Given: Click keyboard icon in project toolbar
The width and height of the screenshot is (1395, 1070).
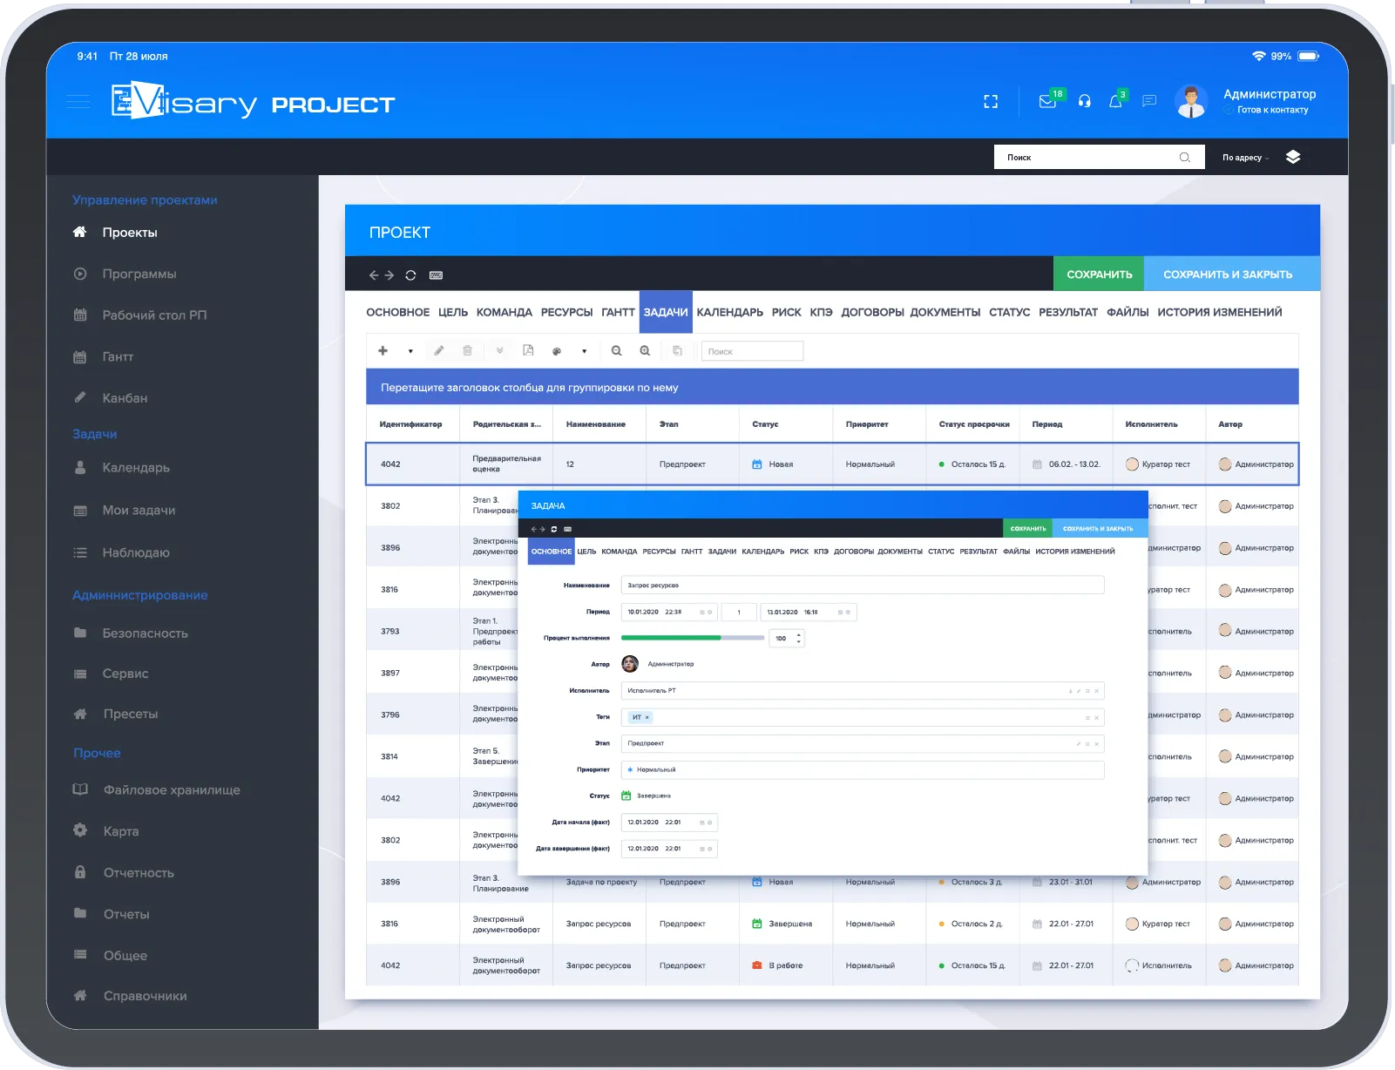Looking at the screenshot, I should pos(437,275).
